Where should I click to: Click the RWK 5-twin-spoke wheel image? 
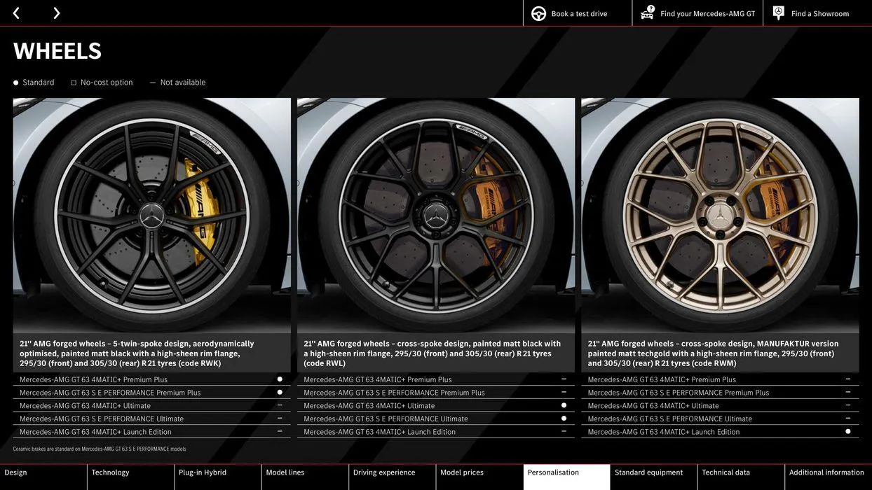[151, 216]
